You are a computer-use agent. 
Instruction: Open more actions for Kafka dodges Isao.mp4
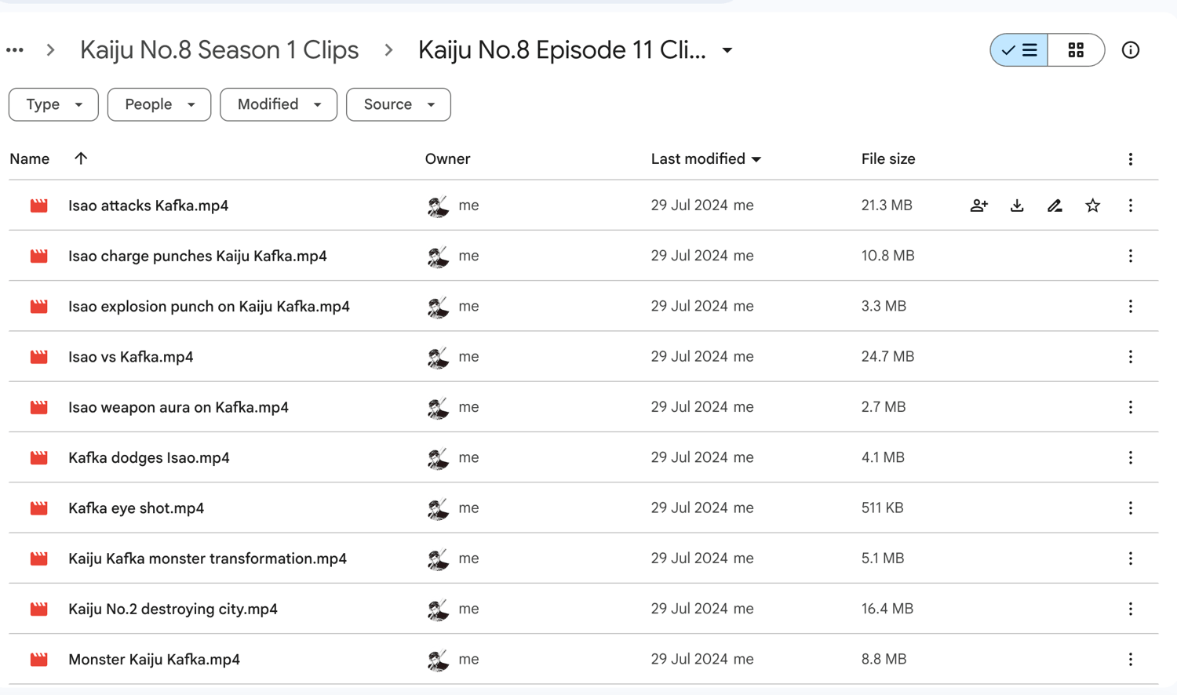point(1131,457)
